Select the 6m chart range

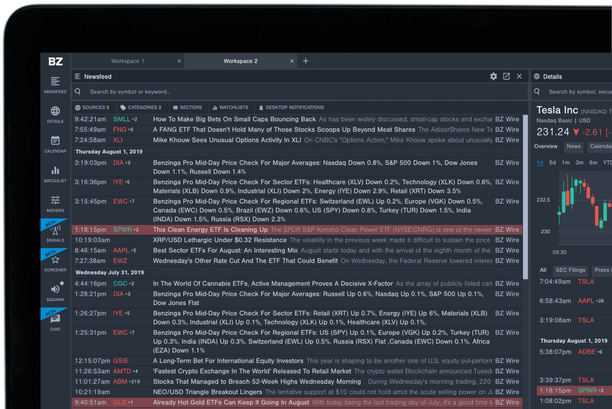pos(593,163)
